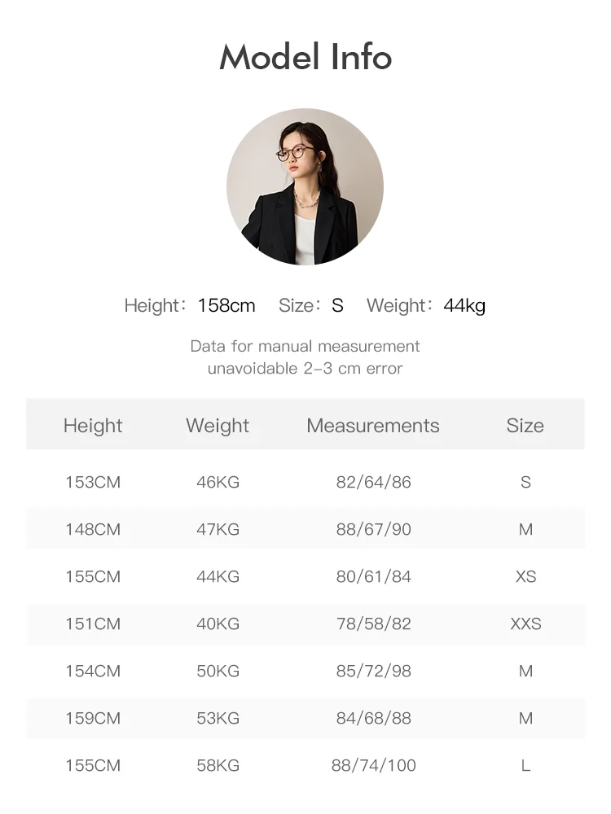Click the model's 44kg weight value
This screenshot has height=814, width=611.
click(464, 306)
